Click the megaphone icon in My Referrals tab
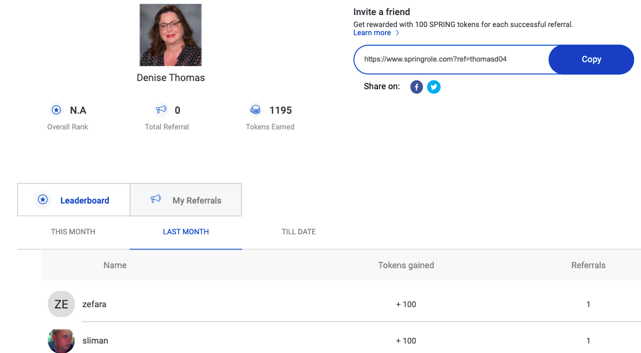 coord(156,198)
